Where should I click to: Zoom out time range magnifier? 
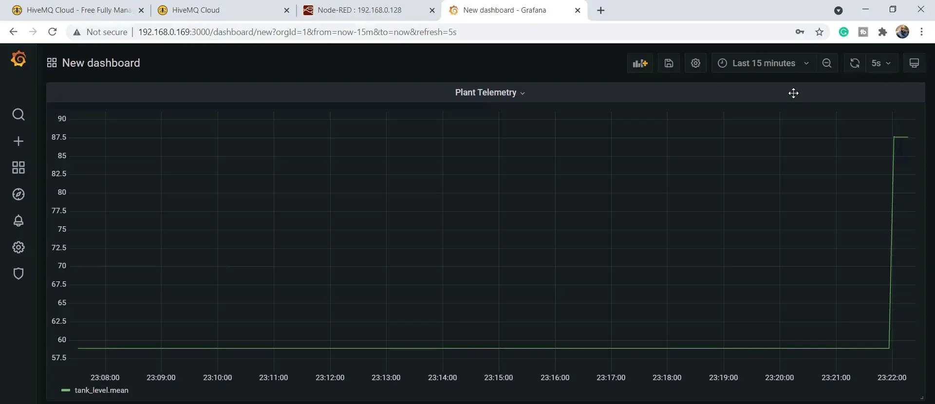827,63
